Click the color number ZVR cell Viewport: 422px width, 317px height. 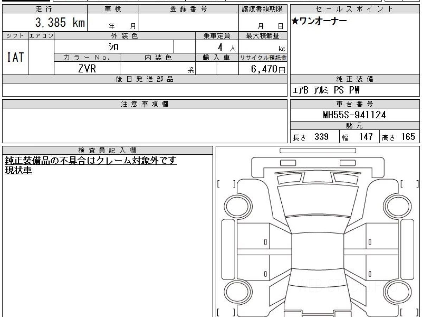[x=88, y=68]
